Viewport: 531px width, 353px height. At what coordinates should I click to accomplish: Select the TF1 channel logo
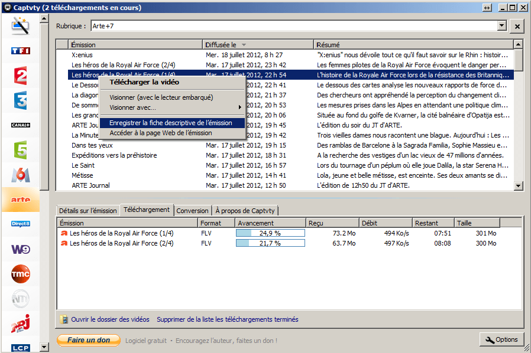(x=20, y=51)
